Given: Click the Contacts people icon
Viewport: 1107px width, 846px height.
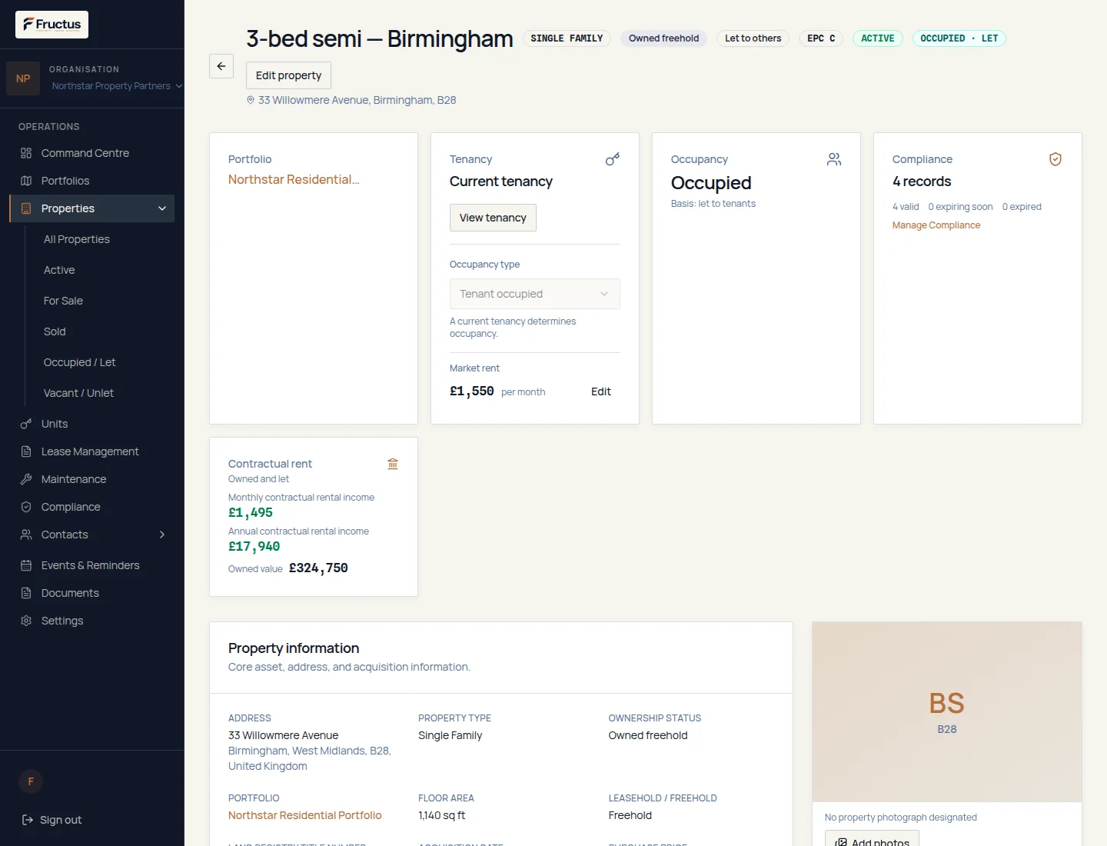Looking at the screenshot, I should pyautogui.click(x=26, y=535).
